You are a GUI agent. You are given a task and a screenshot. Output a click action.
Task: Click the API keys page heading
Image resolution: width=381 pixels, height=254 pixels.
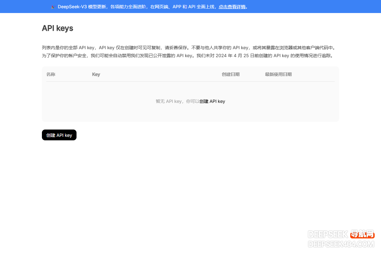click(x=57, y=28)
